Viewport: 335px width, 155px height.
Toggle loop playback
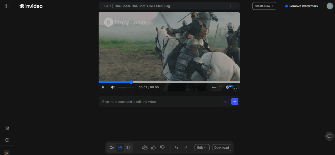(x=221, y=87)
